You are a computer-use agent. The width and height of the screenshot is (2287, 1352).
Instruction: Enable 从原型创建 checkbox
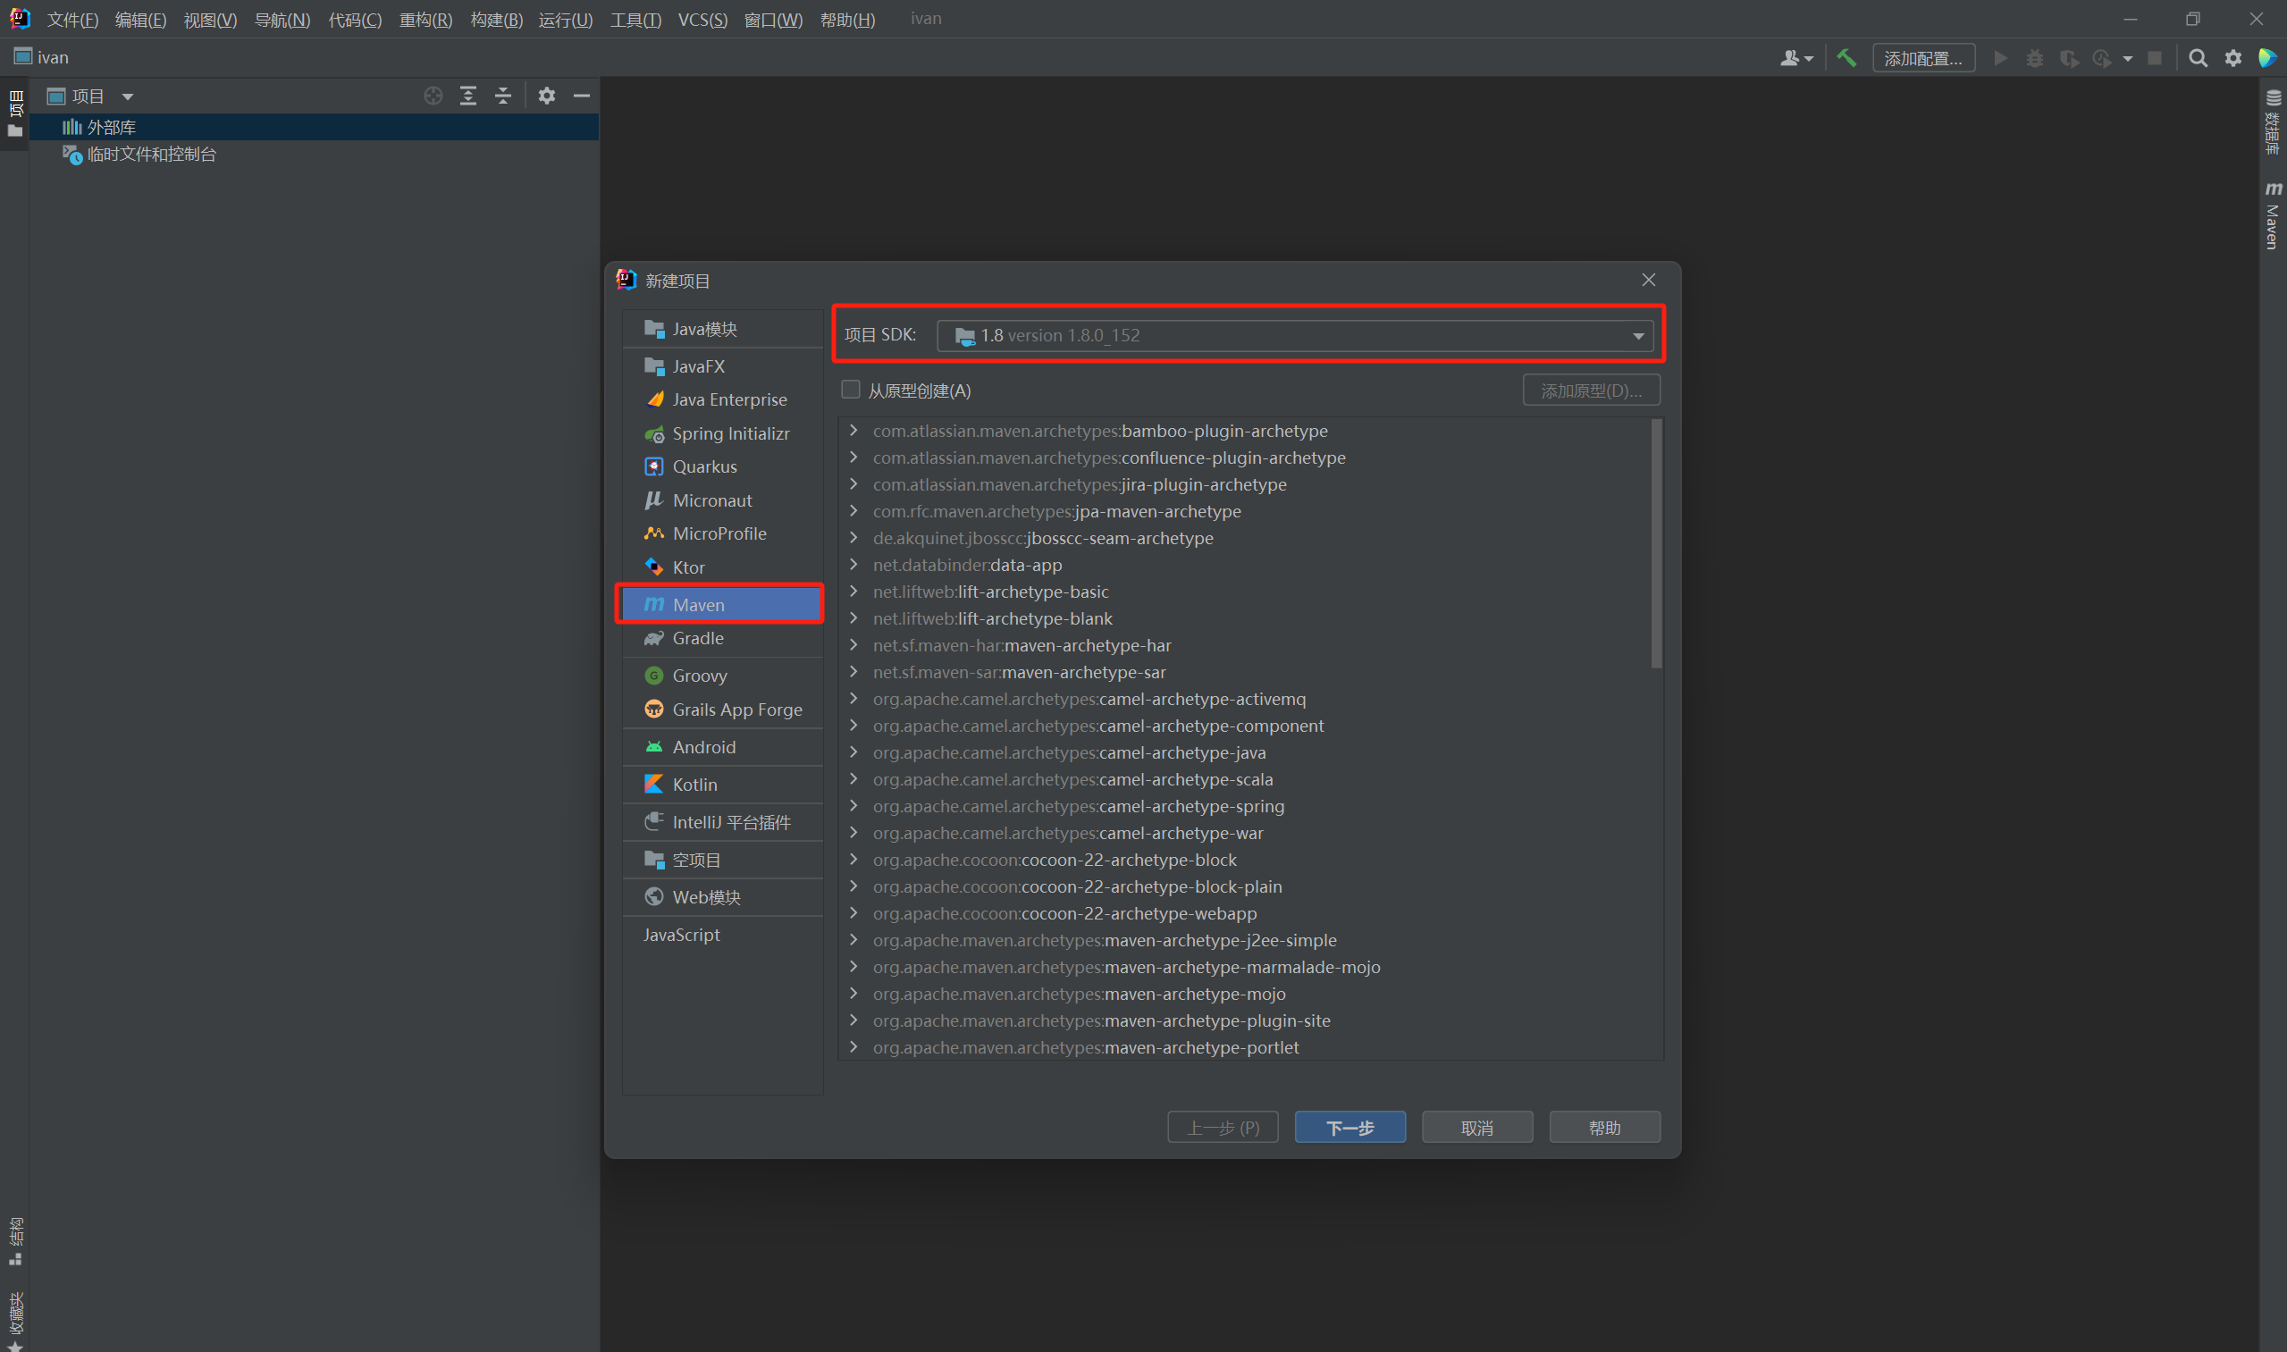coord(850,390)
